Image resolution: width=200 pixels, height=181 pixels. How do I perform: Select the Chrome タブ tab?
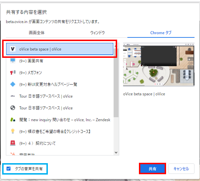(x=161, y=33)
